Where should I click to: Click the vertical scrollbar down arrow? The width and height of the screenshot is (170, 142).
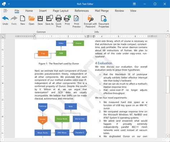(x=167, y=136)
